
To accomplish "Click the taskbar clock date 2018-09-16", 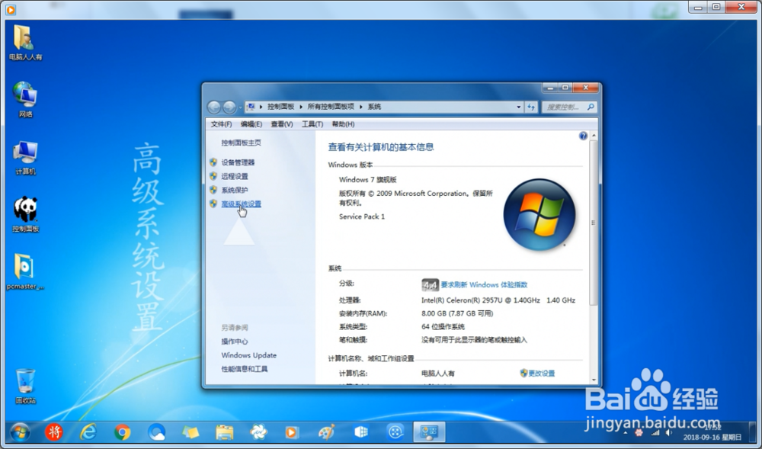I will coord(712,437).
